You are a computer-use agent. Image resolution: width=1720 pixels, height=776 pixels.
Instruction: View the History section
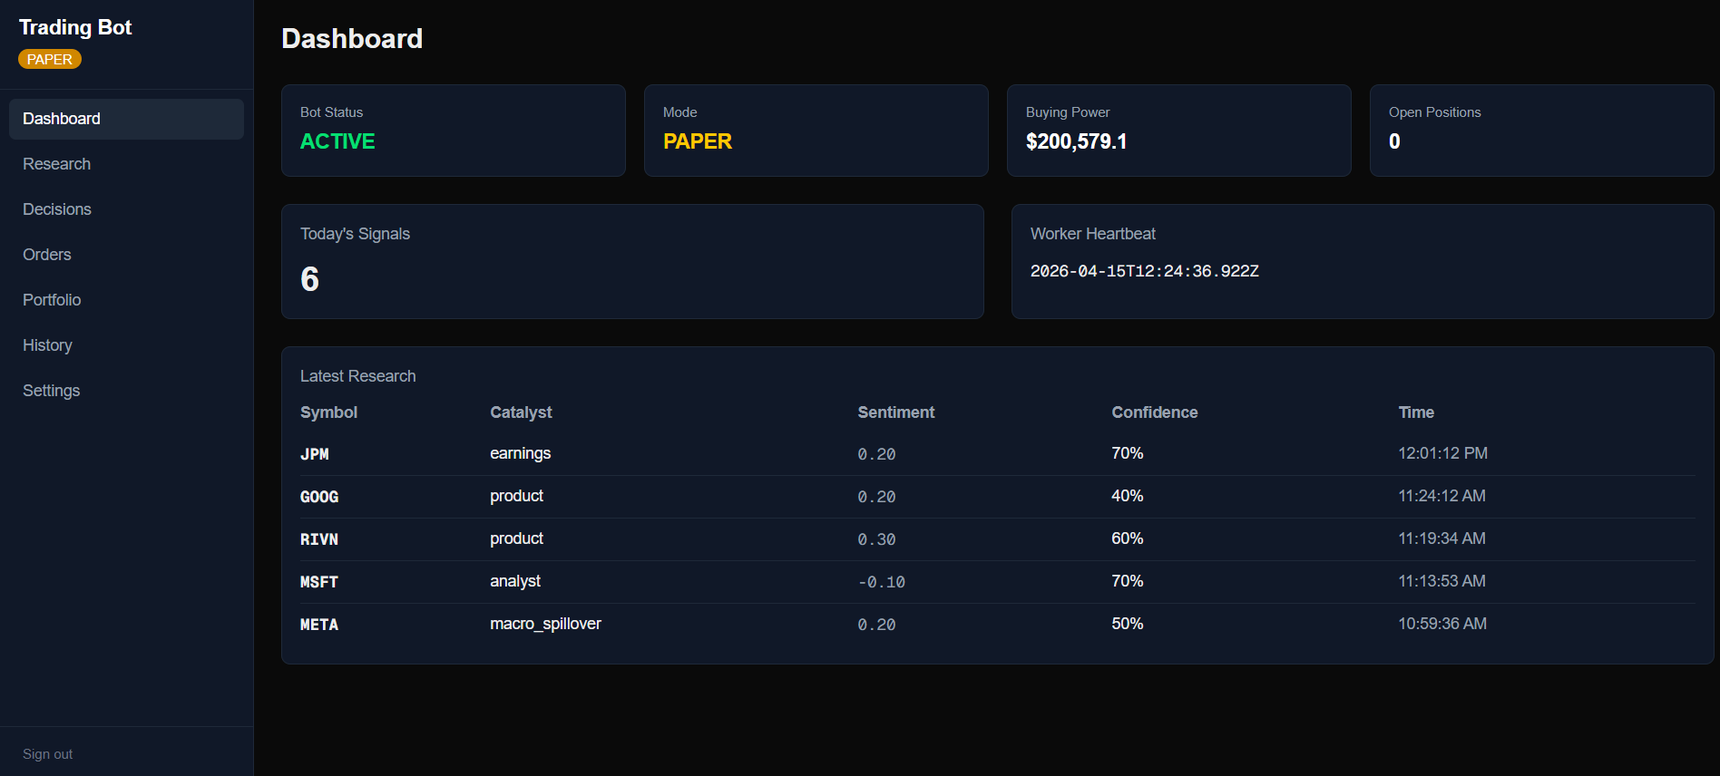click(x=126, y=345)
